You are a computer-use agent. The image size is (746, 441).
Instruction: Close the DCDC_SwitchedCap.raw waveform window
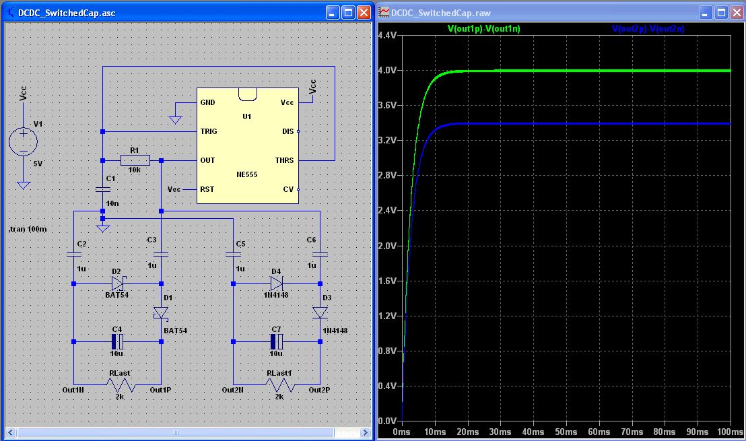[x=737, y=12]
